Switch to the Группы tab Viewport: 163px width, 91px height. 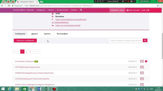47,34
